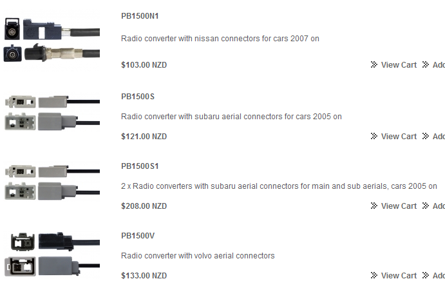445x290 pixels.
Task: Add the $121.00 PB1500S converter to cart
Action: click(x=439, y=137)
